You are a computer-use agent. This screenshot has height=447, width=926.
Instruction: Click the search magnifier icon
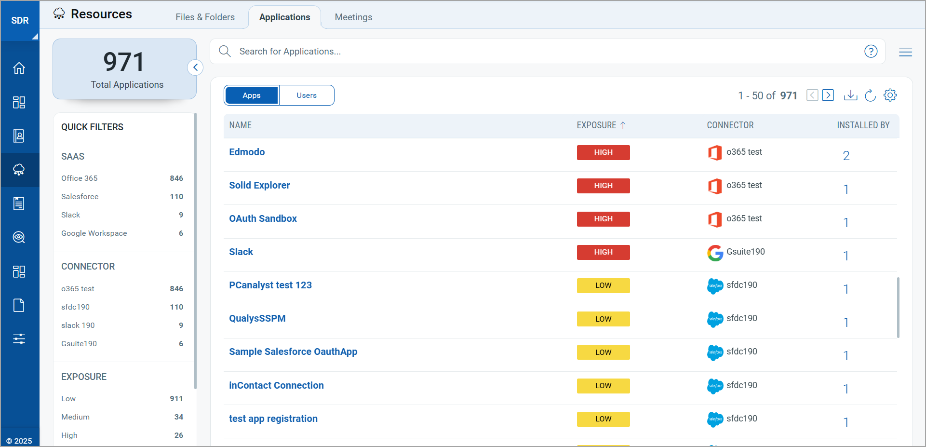click(x=225, y=51)
